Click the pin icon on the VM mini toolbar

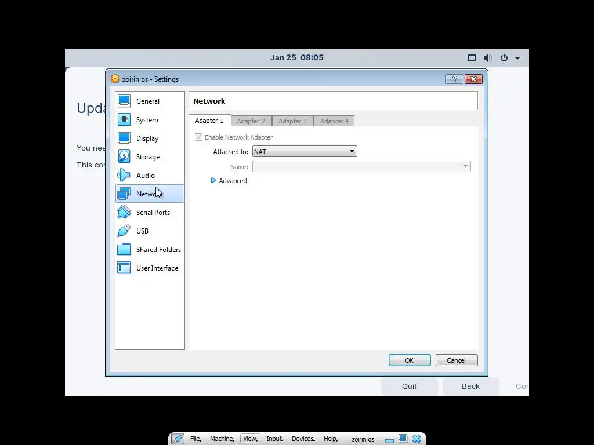pos(178,439)
